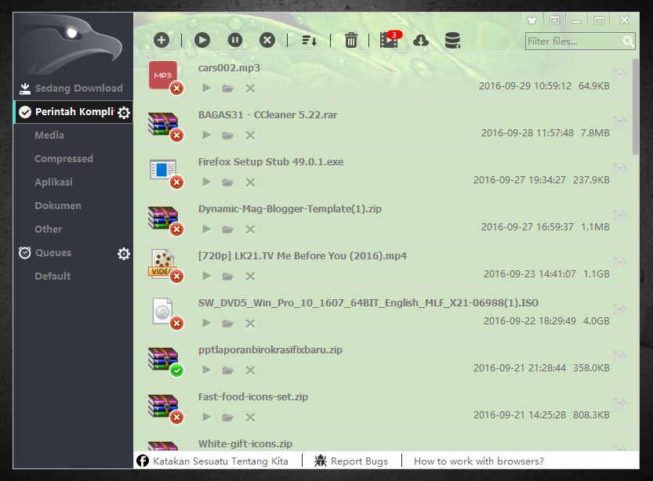
Task: Select file name Fast-food-icons-set.zip
Action: click(x=252, y=397)
